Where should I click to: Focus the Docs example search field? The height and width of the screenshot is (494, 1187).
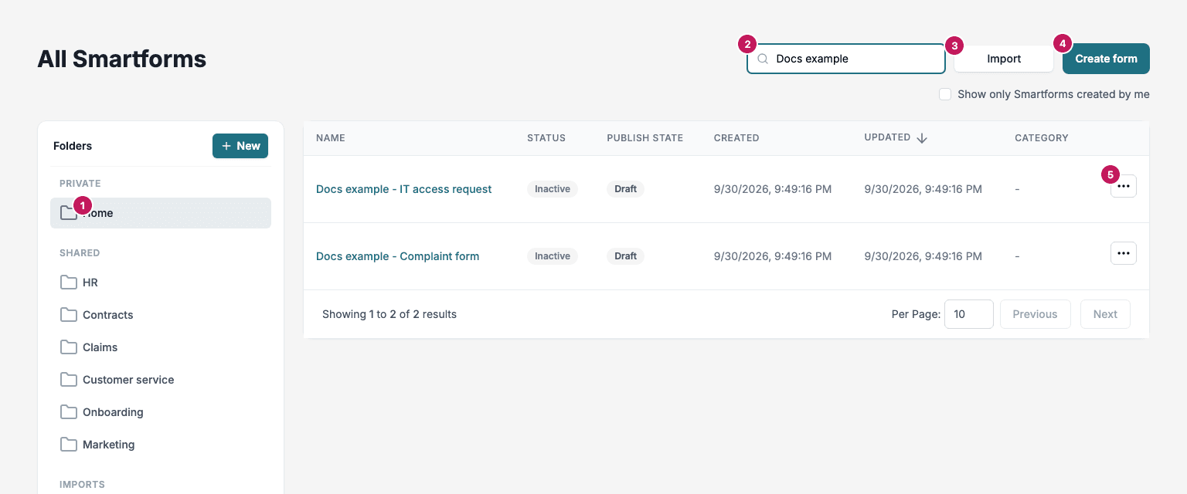[846, 59]
